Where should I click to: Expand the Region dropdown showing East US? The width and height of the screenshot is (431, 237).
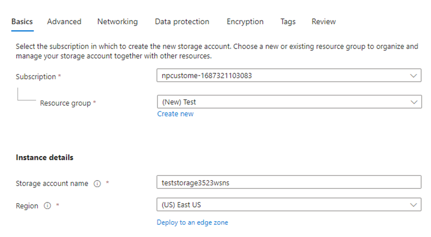[x=289, y=205]
